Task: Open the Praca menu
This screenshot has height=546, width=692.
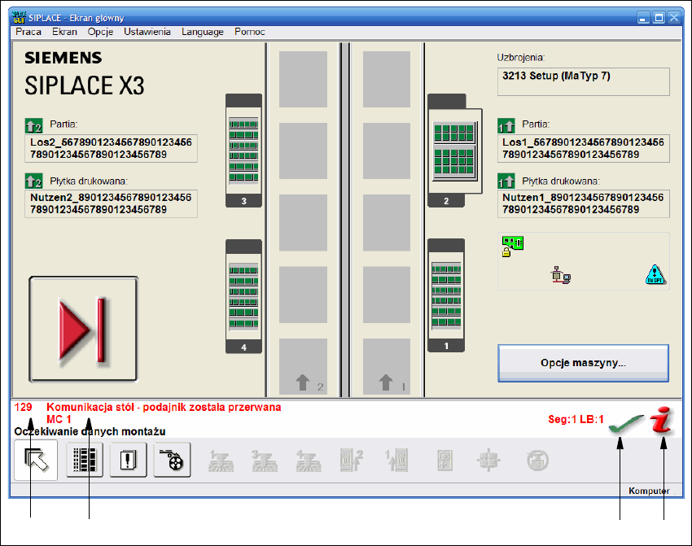Action: click(x=28, y=32)
